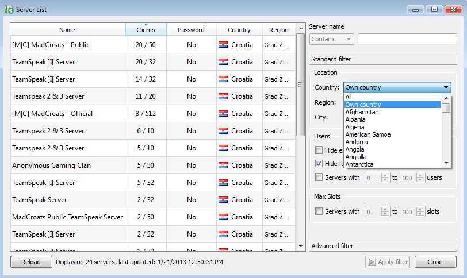Click the flag icon beside Anonymous Gaming Clan

223,165
